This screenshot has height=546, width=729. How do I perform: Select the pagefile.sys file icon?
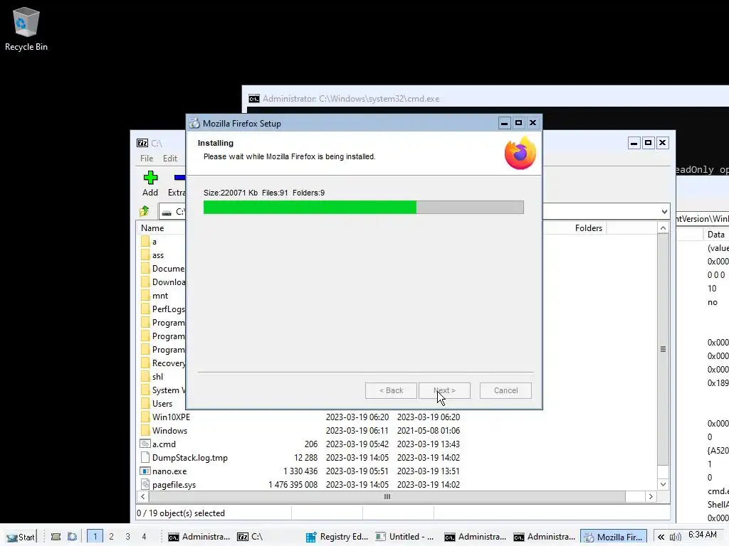tap(145, 484)
